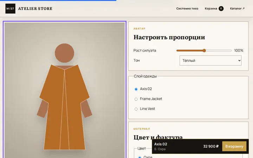The width and height of the screenshot is (253, 158).
Task: Click the Настроить пропорции heading
Action: click(x=169, y=37)
